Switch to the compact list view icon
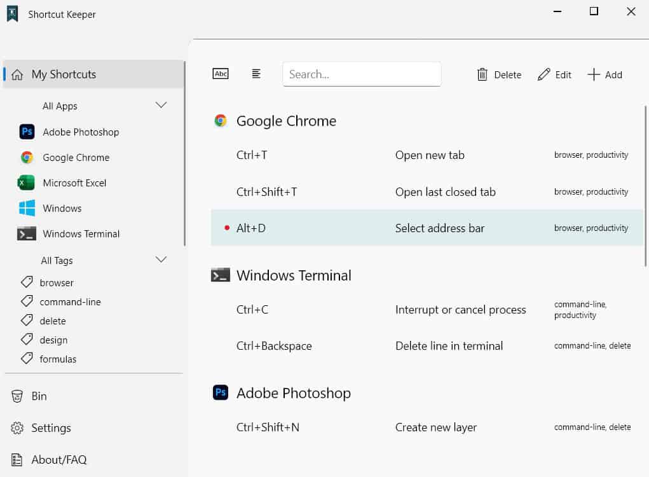 tap(256, 74)
